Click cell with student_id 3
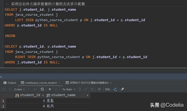Viewport: 187px width, 111px height. [x=26, y=101]
